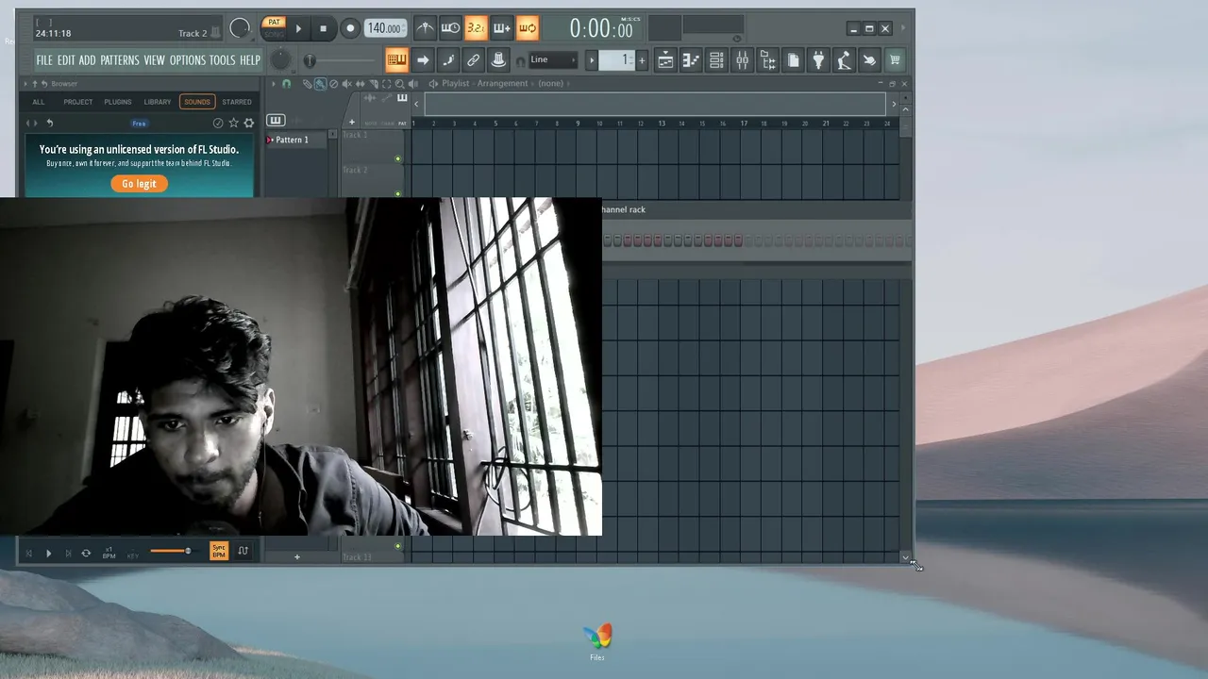Click the metronome button in transport bar
The image size is (1208, 679).
(x=426, y=28)
